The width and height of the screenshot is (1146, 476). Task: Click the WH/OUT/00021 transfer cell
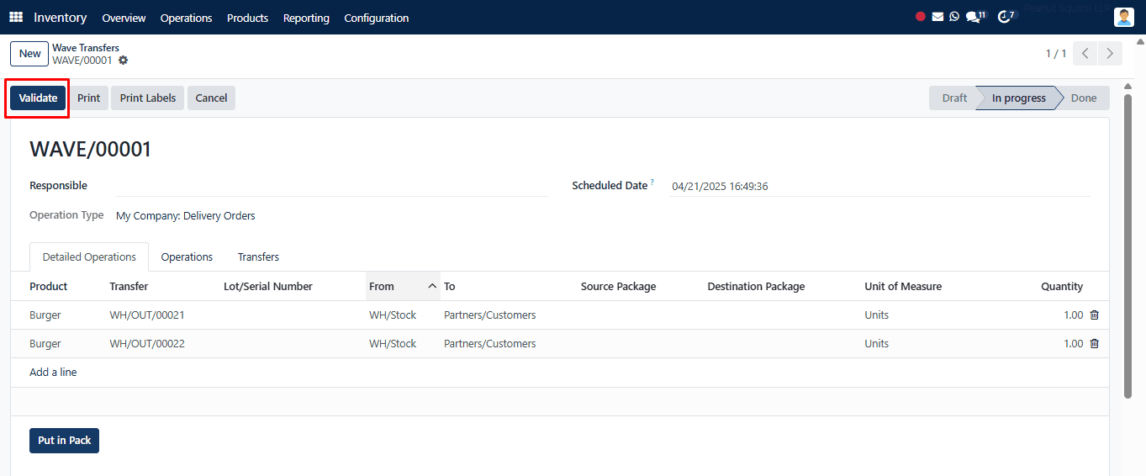click(147, 315)
